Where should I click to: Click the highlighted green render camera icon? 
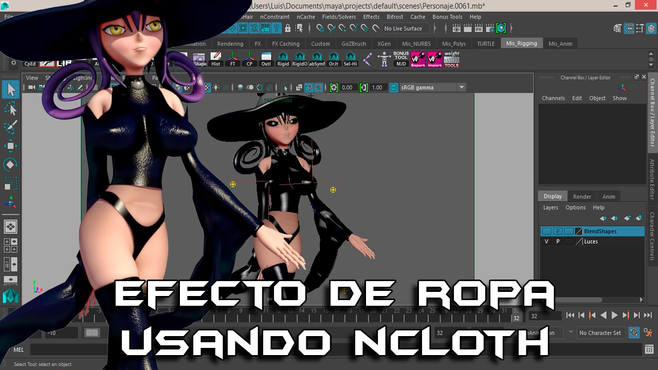tap(501, 28)
